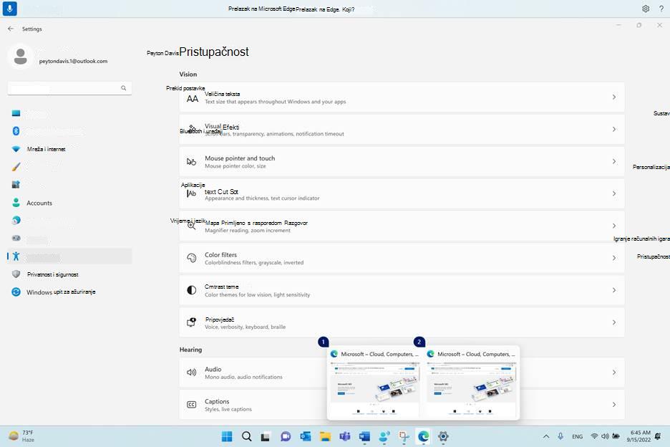Show hidden tray icons chevron
Viewport: 670px width, 447px height.
pos(545,436)
